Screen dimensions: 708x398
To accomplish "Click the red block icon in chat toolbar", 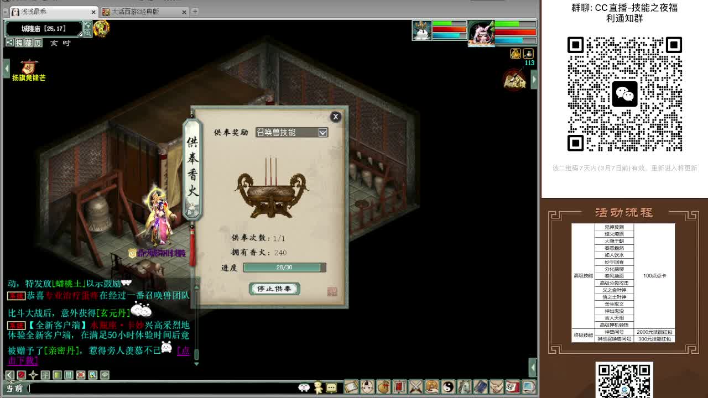I will (x=21, y=375).
